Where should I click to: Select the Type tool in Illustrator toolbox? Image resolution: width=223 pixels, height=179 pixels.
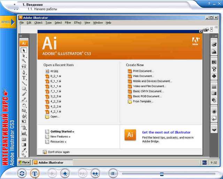tap(24, 78)
